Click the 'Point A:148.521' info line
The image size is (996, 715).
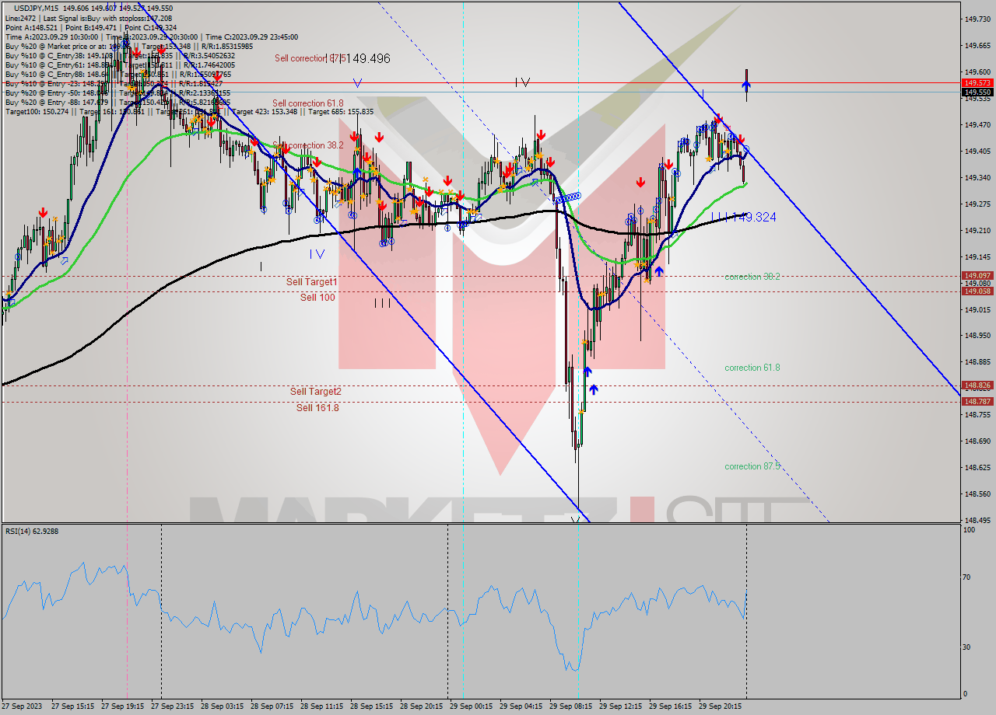pyautogui.click(x=91, y=27)
